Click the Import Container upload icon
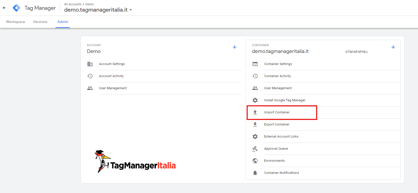Image resolution: width=418 pixels, height=193 pixels. click(255, 112)
